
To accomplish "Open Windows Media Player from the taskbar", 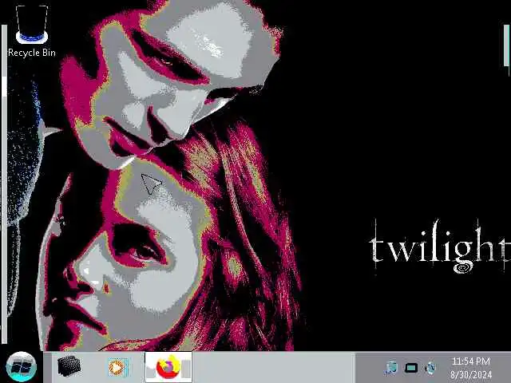I will (117, 367).
